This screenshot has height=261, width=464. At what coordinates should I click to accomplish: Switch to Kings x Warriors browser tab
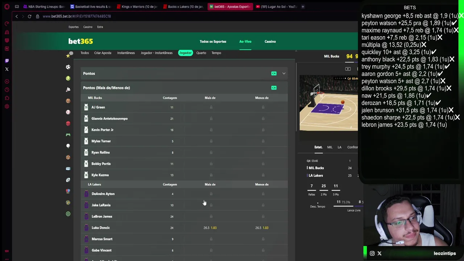(137, 7)
